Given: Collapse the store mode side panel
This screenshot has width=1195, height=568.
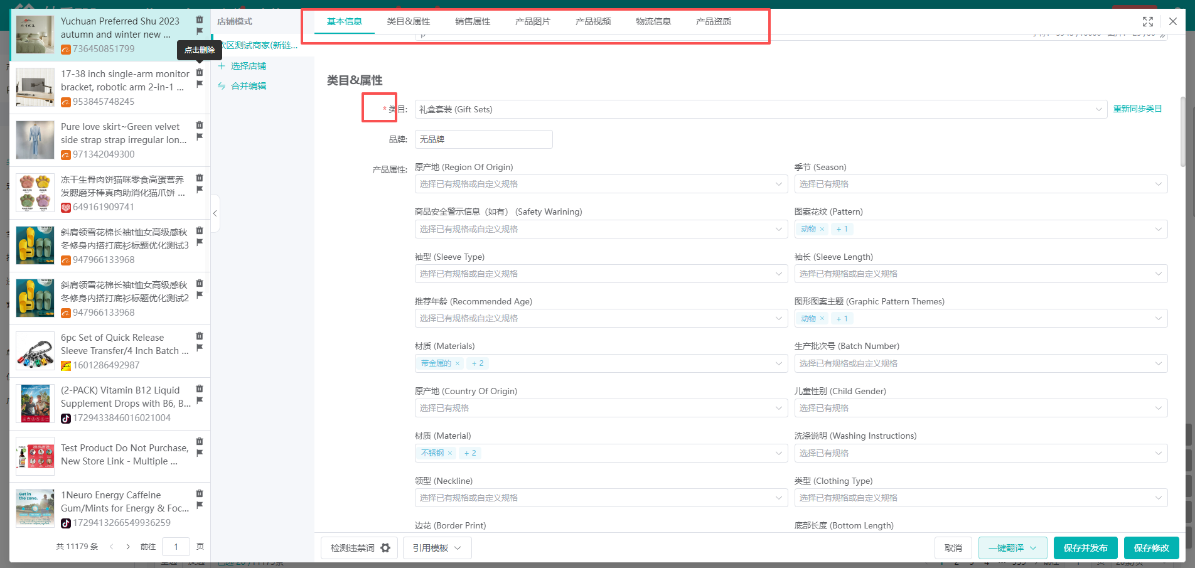Looking at the screenshot, I should click(215, 213).
